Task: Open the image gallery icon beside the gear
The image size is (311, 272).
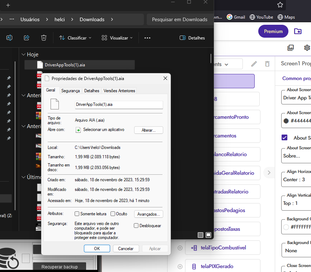Action: pyautogui.click(x=291, y=48)
